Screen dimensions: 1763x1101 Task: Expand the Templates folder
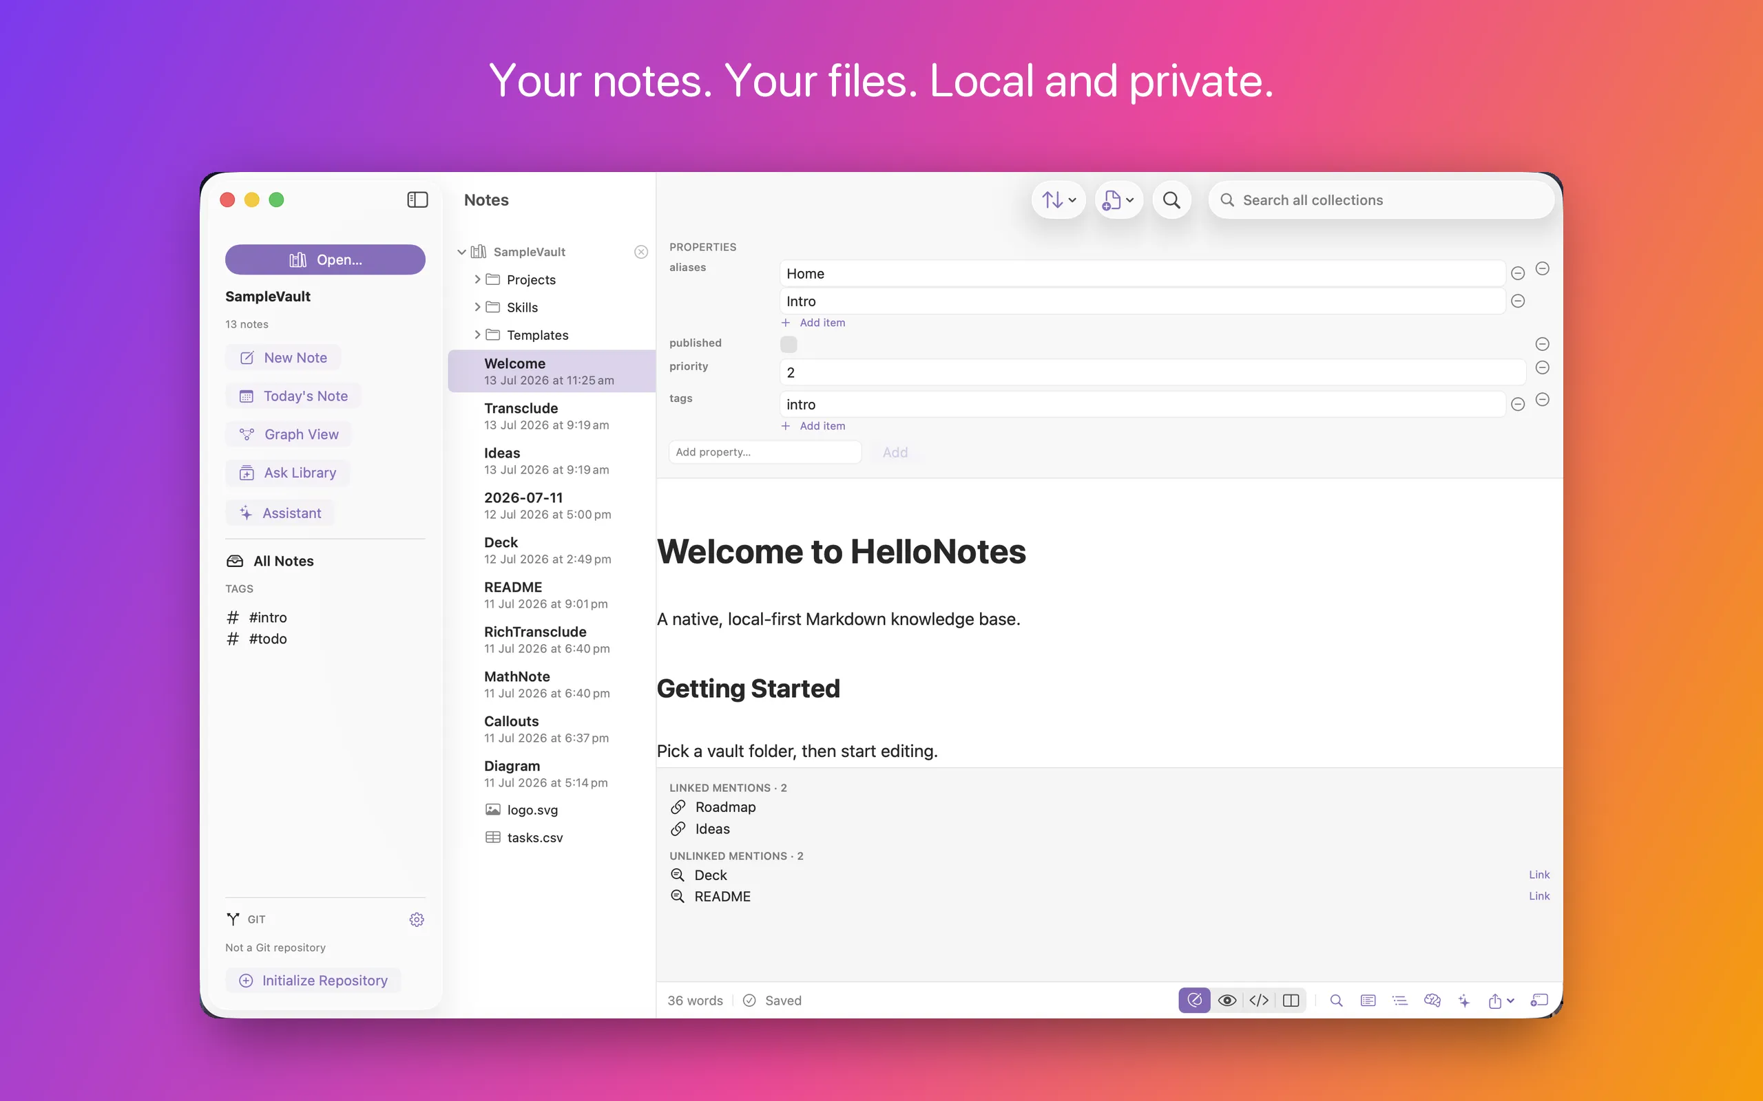click(477, 335)
